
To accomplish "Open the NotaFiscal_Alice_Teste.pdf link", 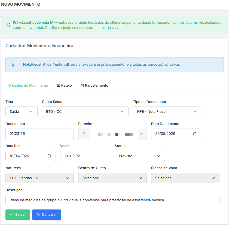I will pyautogui.click(x=46, y=65).
